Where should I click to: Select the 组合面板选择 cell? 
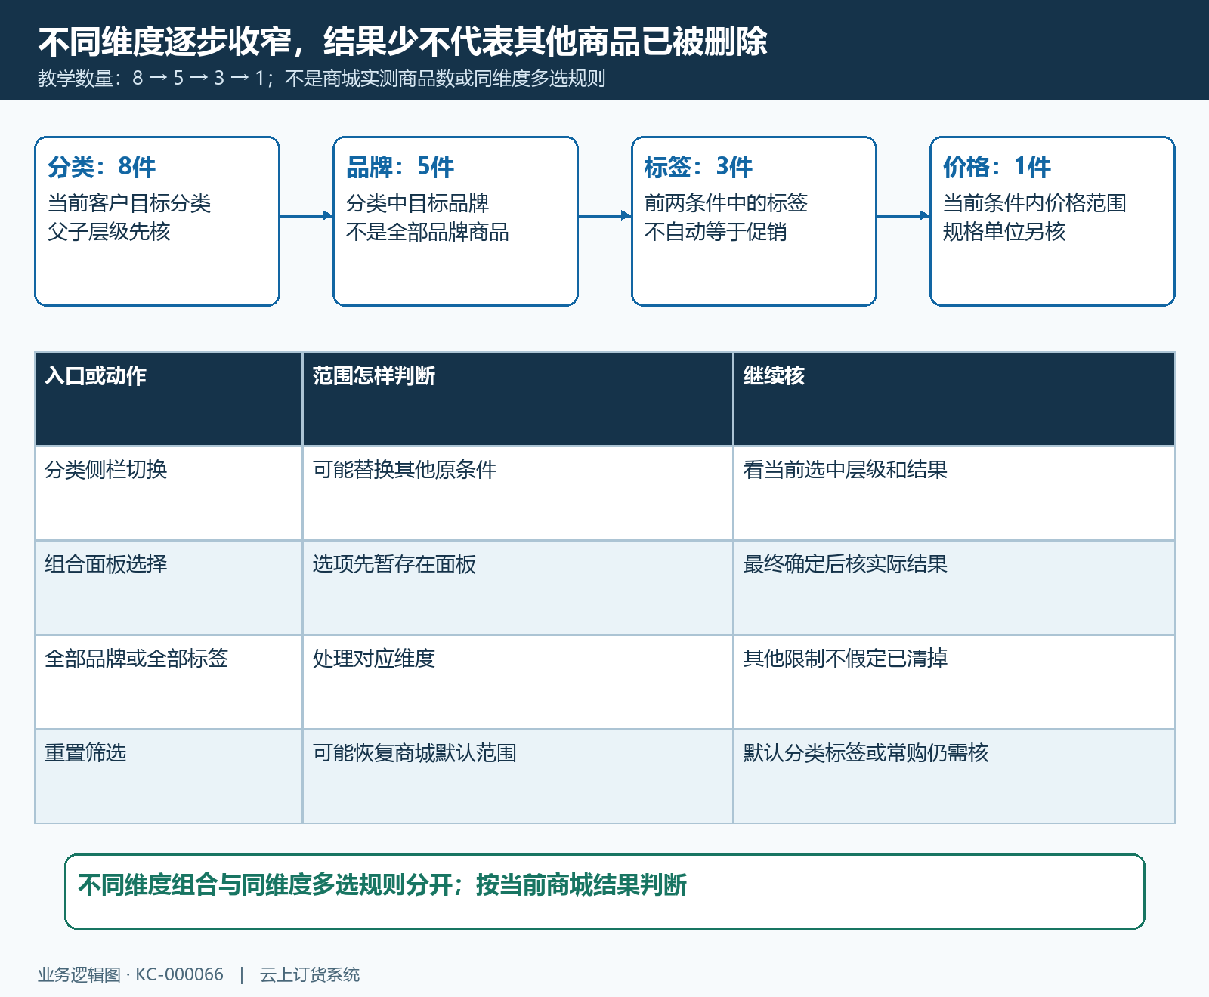pyautogui.click(x=169, y=588)
